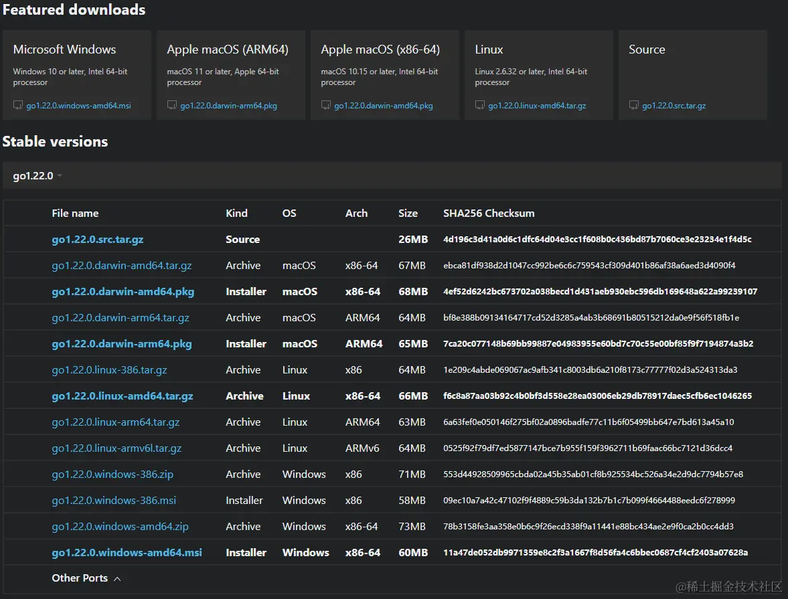Select checksum starting with 78b3158fe3aa358e
The height and width of the screenshot is (599, 788).
588,527
